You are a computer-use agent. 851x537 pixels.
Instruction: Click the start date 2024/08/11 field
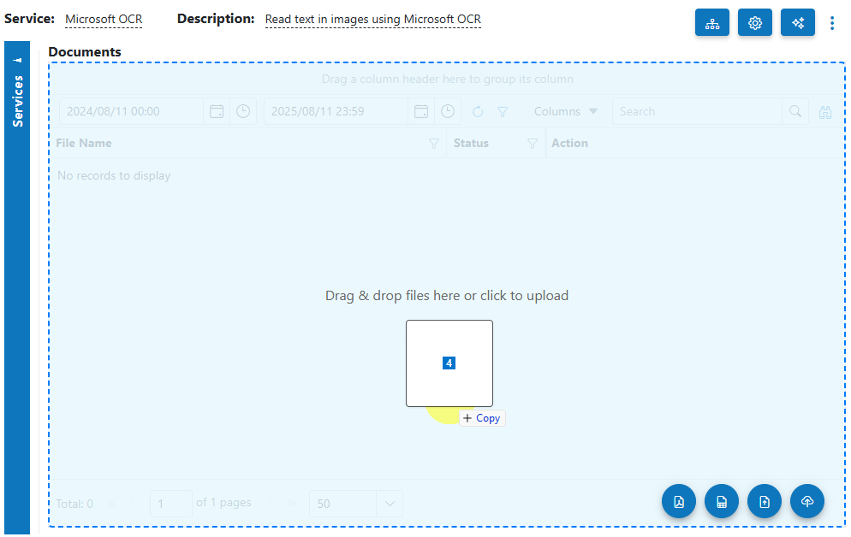[131, 112]
